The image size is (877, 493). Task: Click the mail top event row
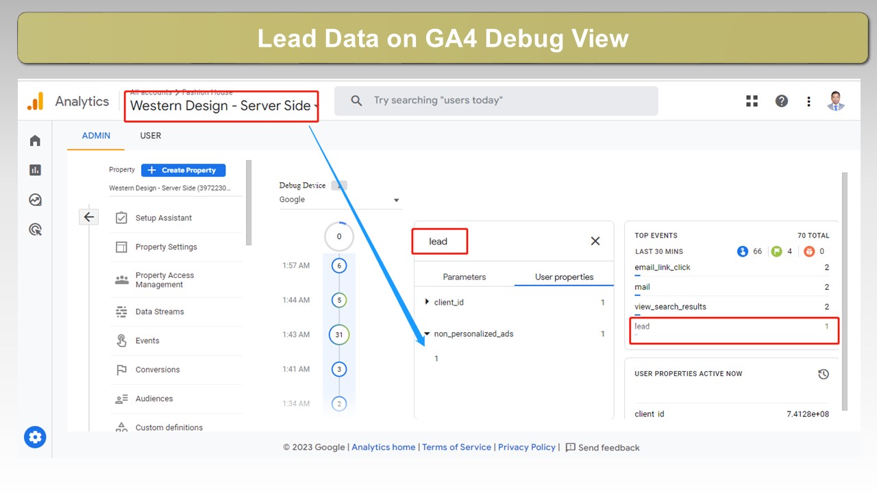[732, 288]
